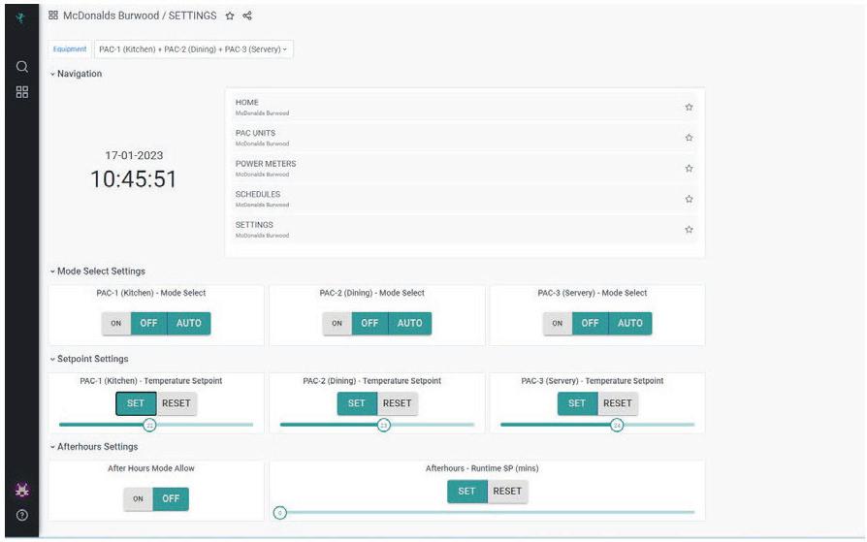Viewport: 867px width, 542px height.
Task: Click the PAC-2 (Dining) - Temperature Setpoint title
Action: [x=372, y=381]
